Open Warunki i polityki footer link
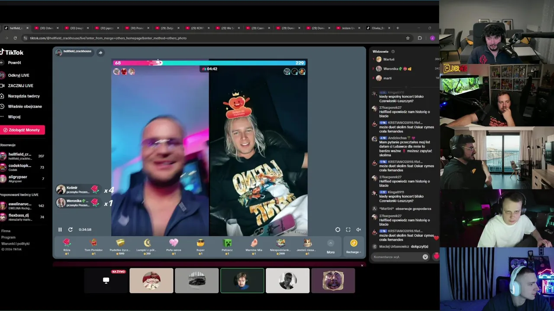 click(x=16, y=244)
